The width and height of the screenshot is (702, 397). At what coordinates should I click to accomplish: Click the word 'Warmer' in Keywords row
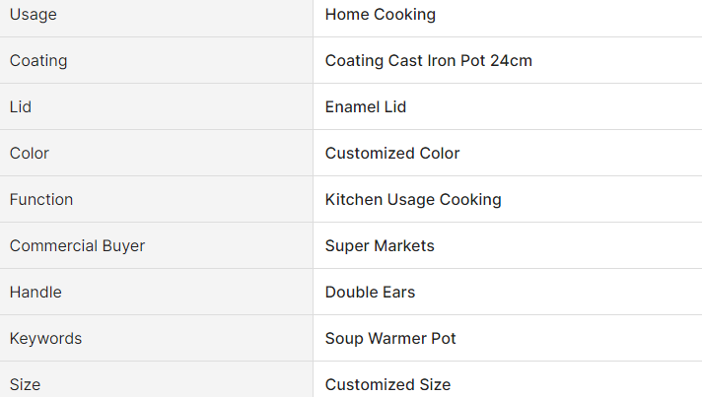pos(396,338)
